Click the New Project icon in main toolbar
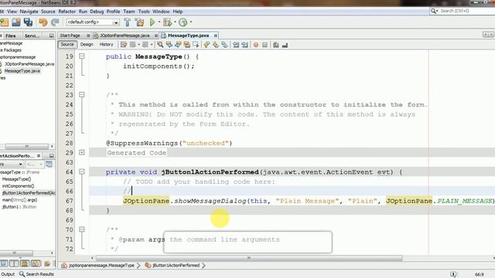 [x=5, y=22]
